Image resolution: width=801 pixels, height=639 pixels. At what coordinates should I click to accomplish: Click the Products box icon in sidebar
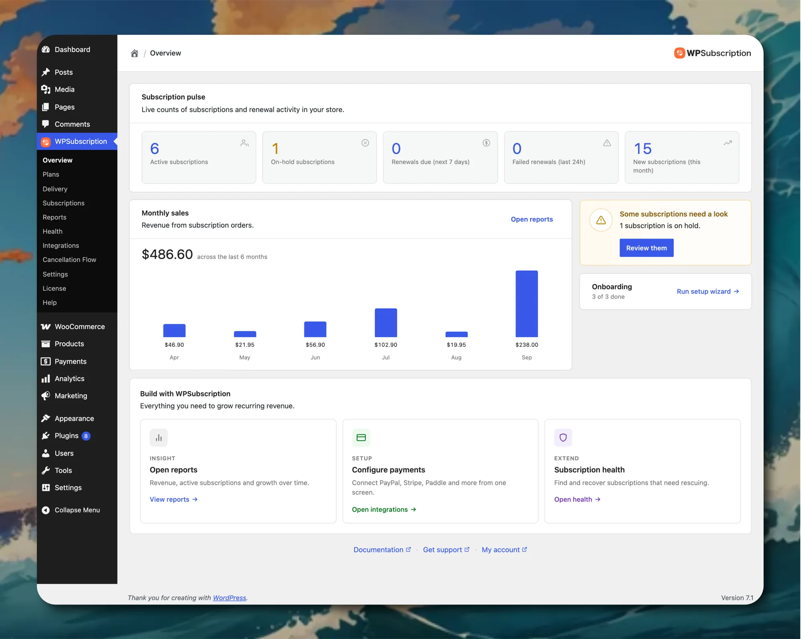(x=46, y=344)
